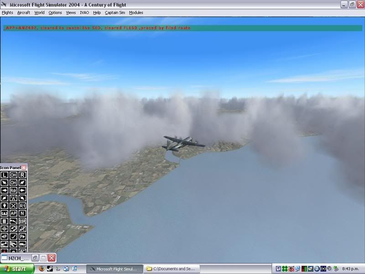Click the Windows start button

16,269
